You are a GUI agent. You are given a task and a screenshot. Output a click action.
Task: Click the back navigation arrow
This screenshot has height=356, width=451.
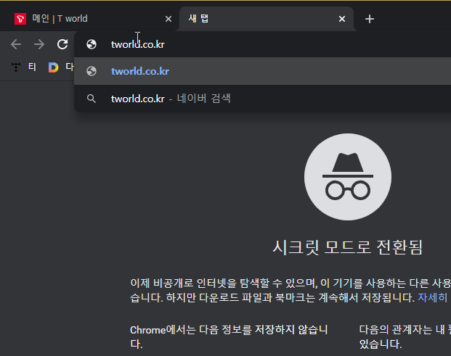(16, 44)
